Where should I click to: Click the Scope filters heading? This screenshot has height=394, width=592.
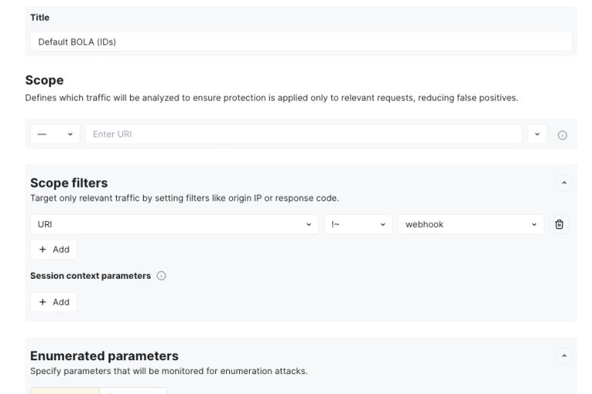68,183
